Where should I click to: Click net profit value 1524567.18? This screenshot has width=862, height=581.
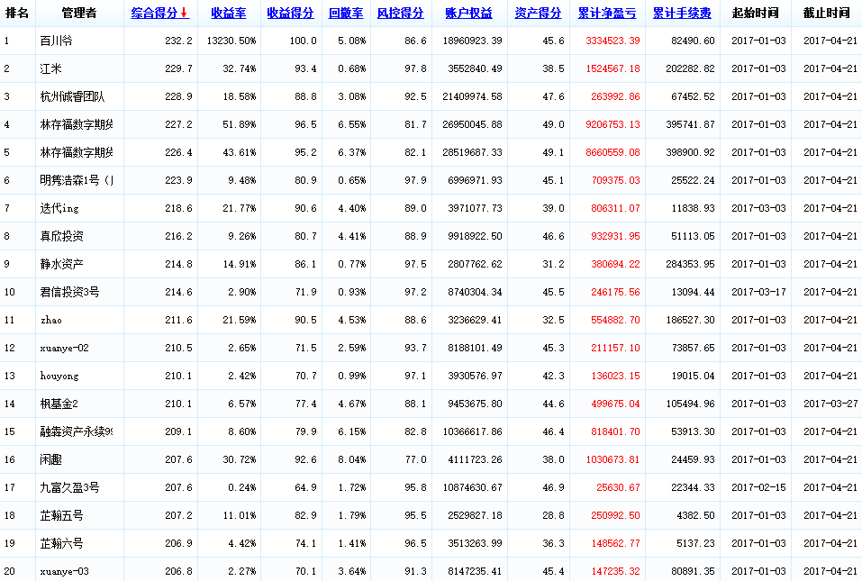(612, 68)
